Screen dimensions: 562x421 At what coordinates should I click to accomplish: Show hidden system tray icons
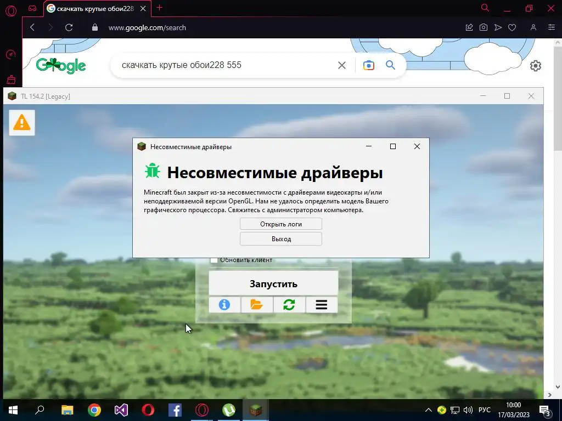(x=428, y=410)
